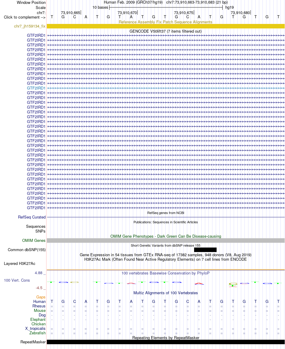Click the Scale label
The image size is (285, 349).
(x=40, y=7)
